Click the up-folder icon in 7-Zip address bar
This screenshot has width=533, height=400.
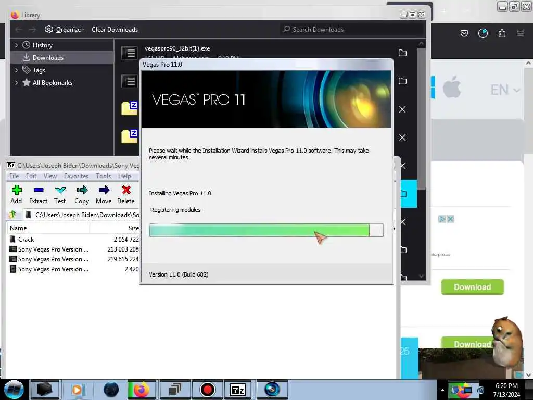pos(12,215)
